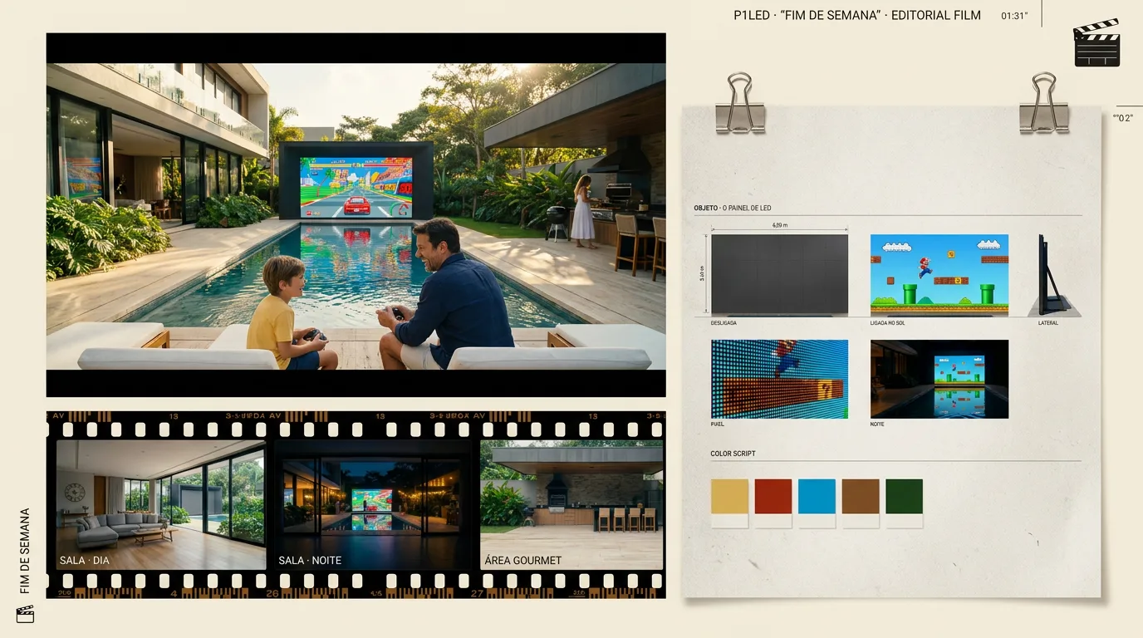Select the SALA · NOITE film frame
This screenshot has height=638, width=1143.
(373, 505)
